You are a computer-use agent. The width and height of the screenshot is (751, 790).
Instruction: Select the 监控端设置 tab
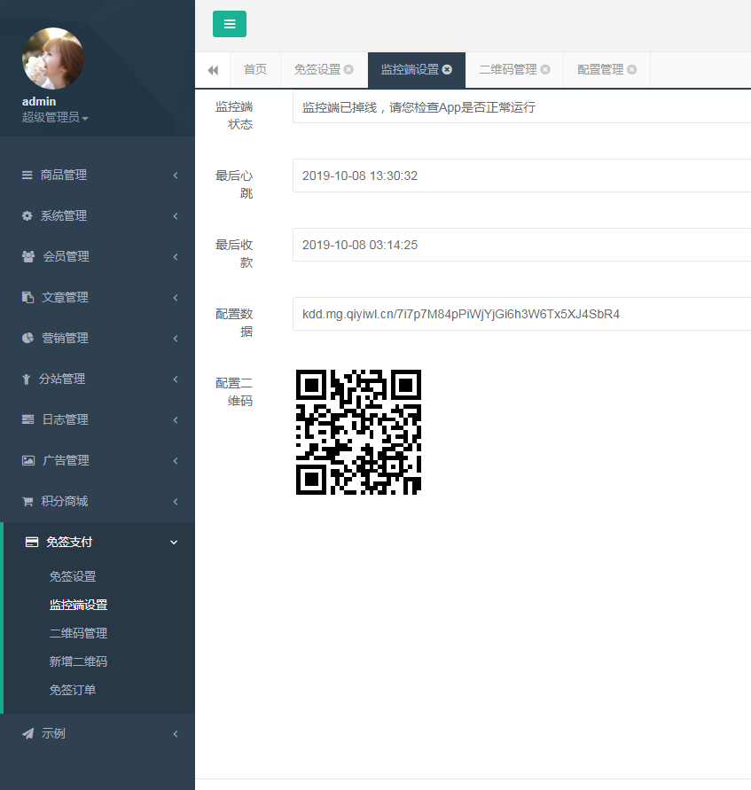coord(410,69)
